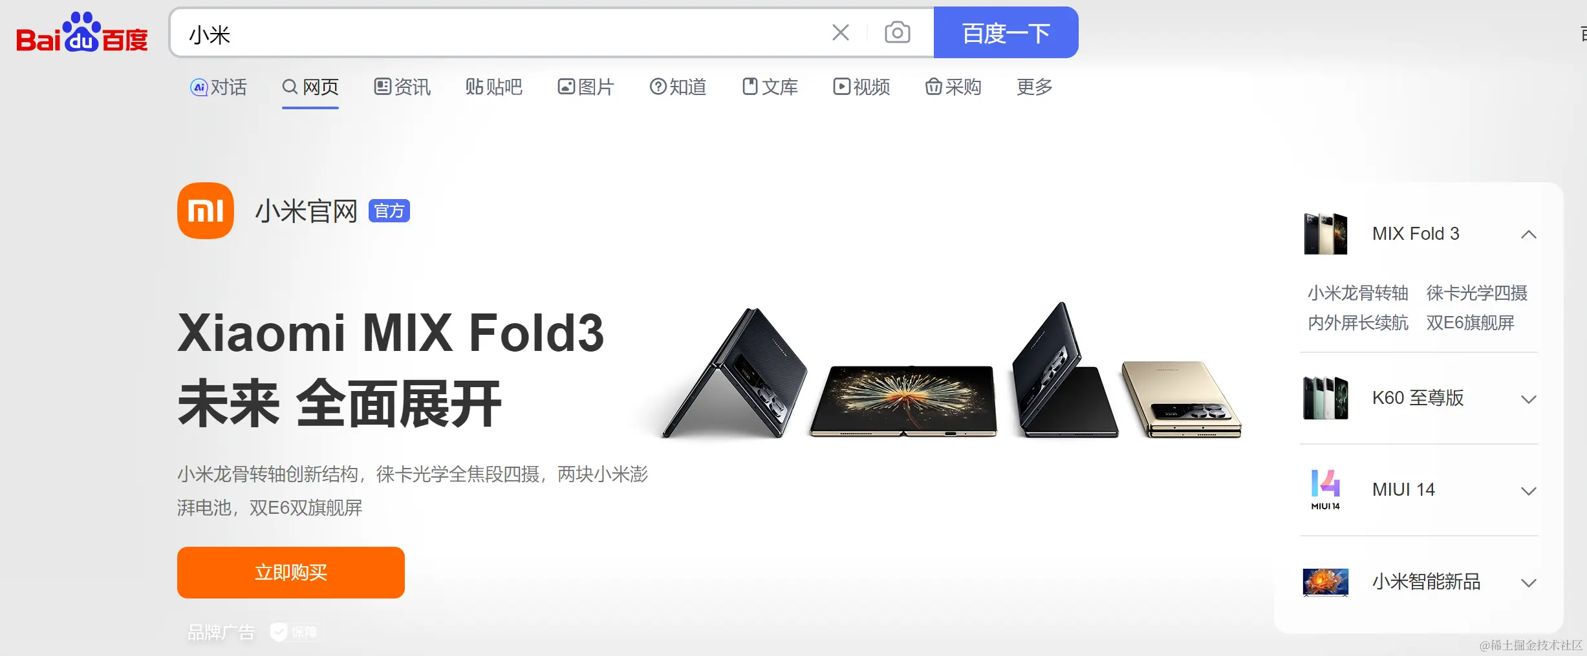Switch to the 资讯 news tab
The width and height of the screenshot is (1587, 656).
click(402, 87)
